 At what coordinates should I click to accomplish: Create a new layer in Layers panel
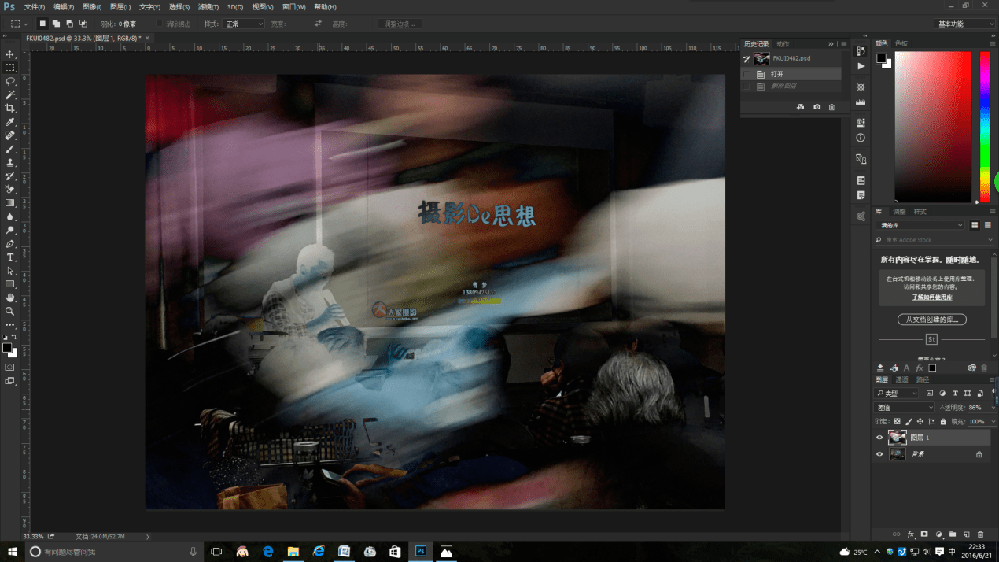[967, 534]
